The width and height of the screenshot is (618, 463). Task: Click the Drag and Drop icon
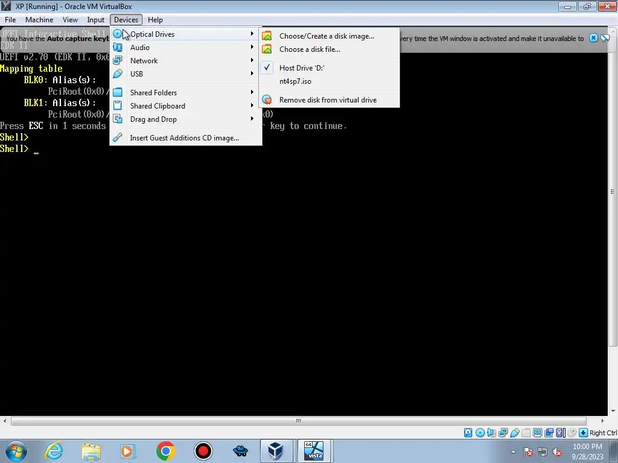coord(118,119)
